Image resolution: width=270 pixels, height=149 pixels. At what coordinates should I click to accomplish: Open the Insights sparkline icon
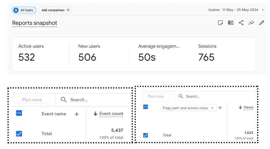(251, 23)
